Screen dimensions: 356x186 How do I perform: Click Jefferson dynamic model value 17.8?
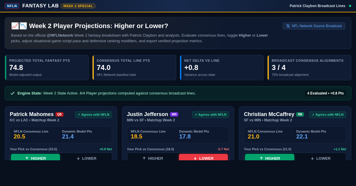click(185, 136)
